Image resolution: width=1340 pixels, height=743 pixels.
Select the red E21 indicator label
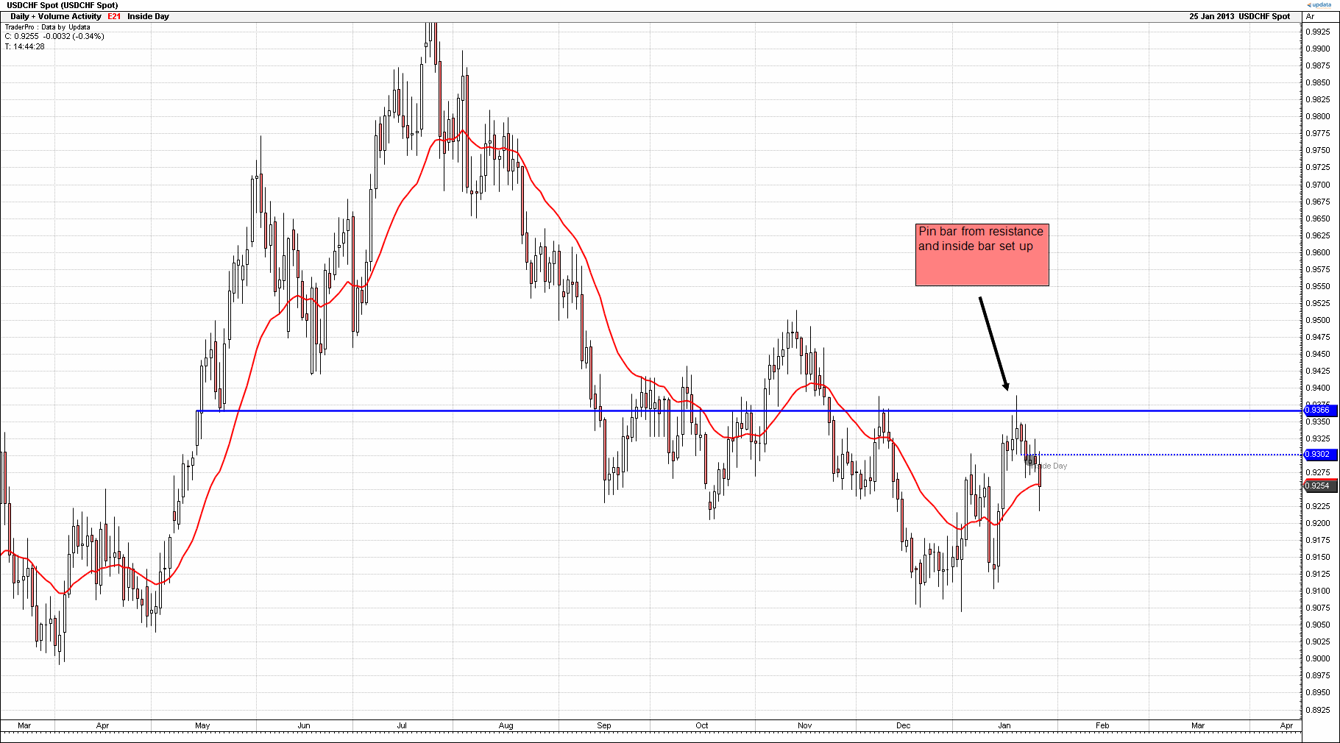(x=114, y=16)
